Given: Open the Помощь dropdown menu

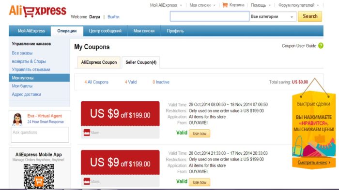Looking at the screenshot, I should click(x=261, y=5).
